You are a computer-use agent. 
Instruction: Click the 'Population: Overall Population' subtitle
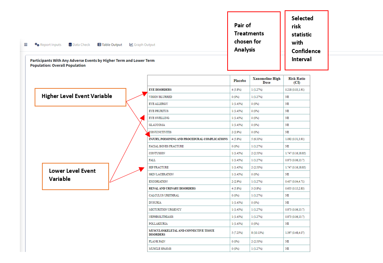(58, 66)
